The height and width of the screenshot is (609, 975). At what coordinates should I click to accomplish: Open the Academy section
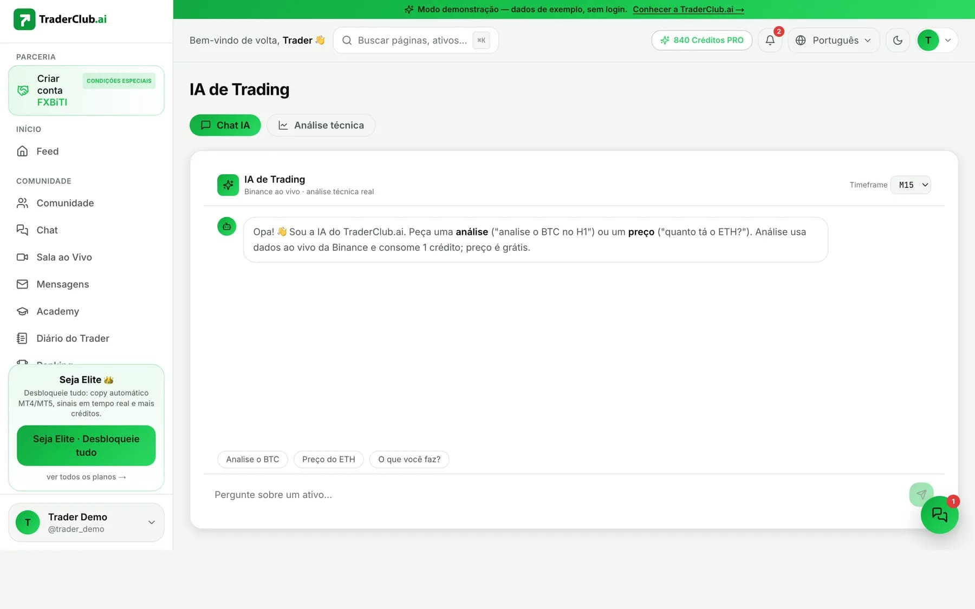(86, 311)
